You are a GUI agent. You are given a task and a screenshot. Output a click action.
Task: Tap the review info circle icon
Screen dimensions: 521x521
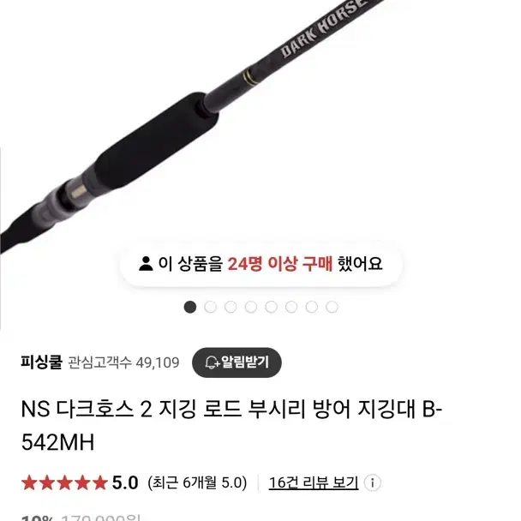tap(372, 482)
